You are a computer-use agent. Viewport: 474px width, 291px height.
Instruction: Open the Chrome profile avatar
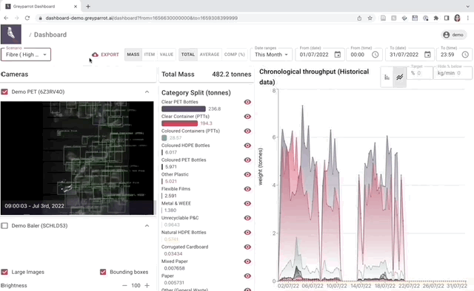(x=457, y=18)
